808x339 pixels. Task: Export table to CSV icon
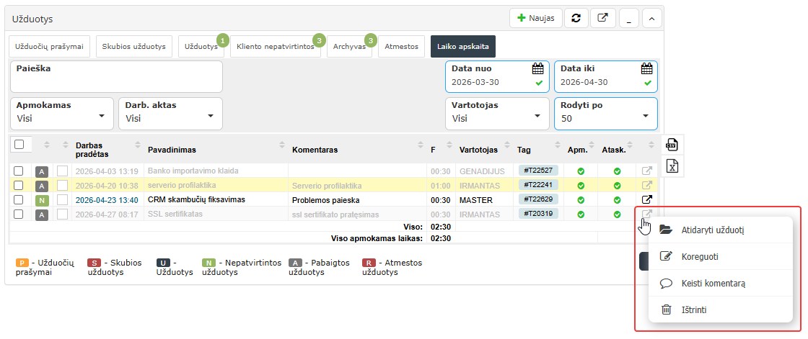tap(672, 145)
